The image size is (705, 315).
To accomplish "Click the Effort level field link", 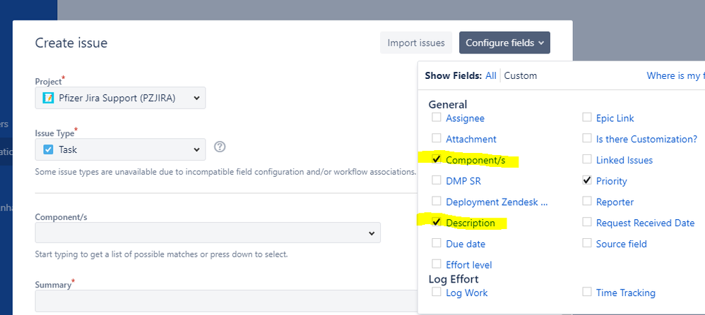I will [x=468, y=265].
